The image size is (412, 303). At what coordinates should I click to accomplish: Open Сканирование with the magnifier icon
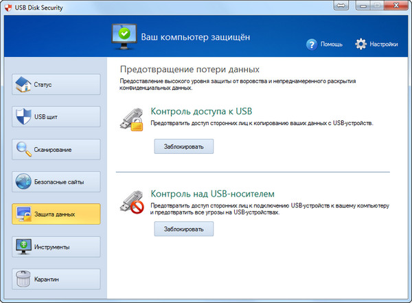[x=23, y=149]
